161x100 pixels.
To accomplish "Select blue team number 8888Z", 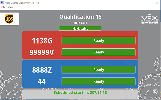I will coord(42,70).
